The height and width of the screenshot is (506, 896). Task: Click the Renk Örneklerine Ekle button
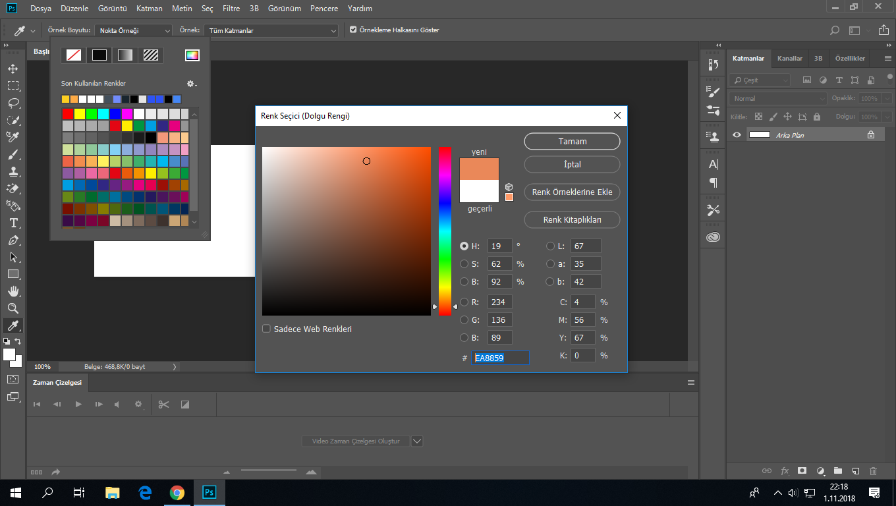click(x=573, y=192)
